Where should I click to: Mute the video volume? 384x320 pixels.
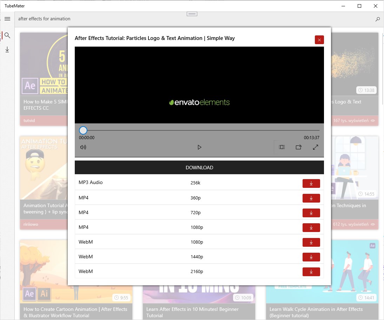[x=83, y=147]
